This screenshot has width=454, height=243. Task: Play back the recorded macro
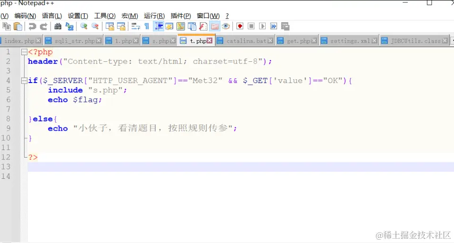[262, 26]
